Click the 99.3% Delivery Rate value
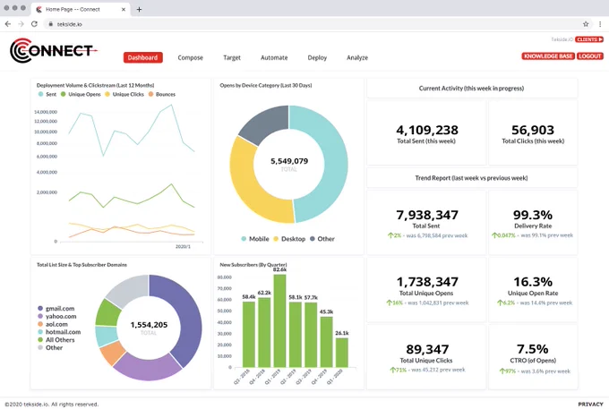The width and height of the screenshot is (609, 409). click(533, 215)
